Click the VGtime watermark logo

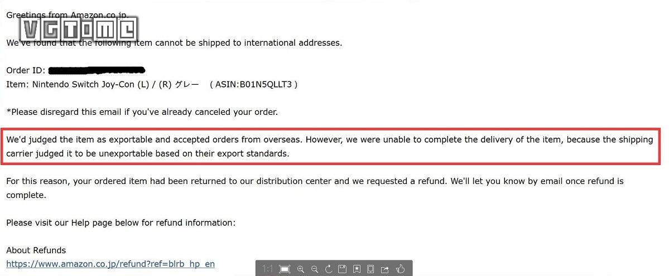[x=80, y=28]
